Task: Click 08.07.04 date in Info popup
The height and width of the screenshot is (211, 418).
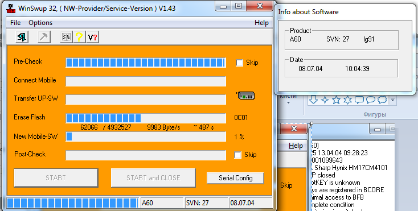Action: pyautogui.click(x=310, y=69)
